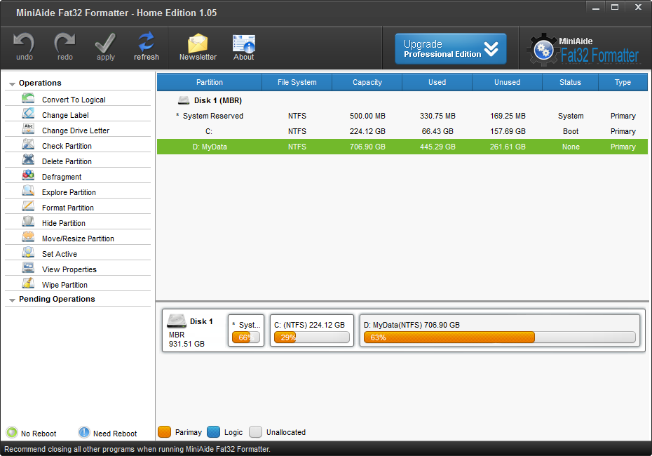Screen dimensions: 652x456
Task: Expand the Upgrade Professional Edition chevron
Action: point(491,49)
